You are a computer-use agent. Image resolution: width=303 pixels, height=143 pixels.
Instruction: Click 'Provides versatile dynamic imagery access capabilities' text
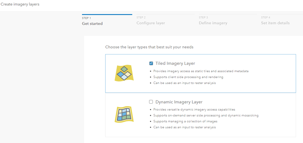point(194,110)
